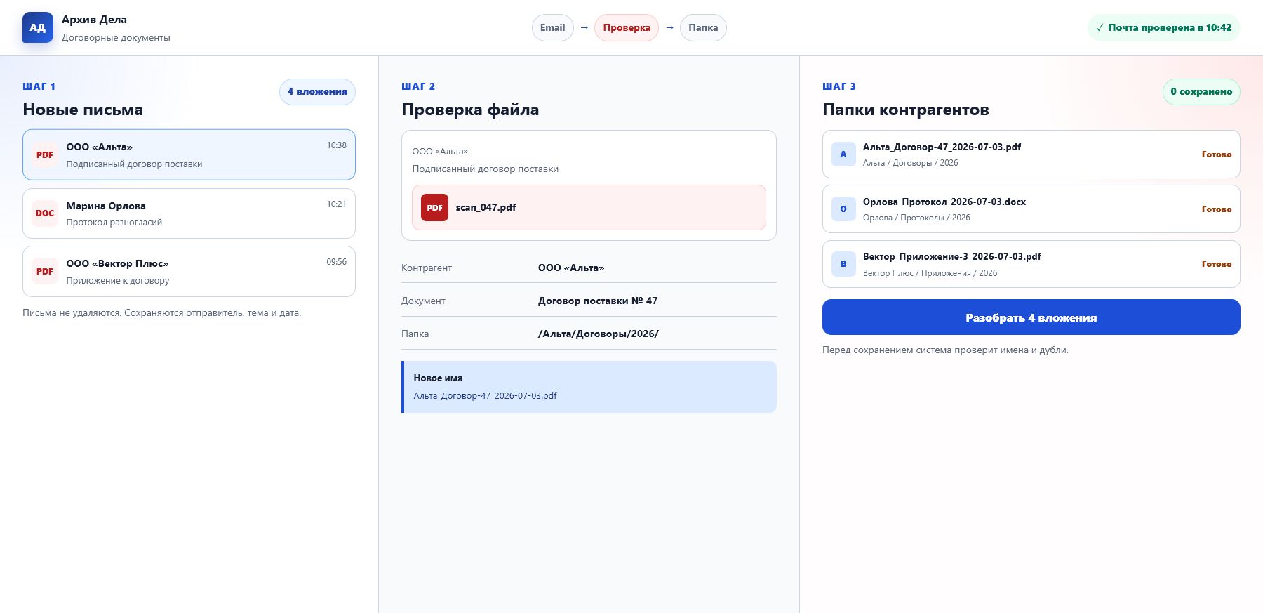Click 'Письма не удаляются' note
Screen dimensions: 1263x613
coord(162,313)
